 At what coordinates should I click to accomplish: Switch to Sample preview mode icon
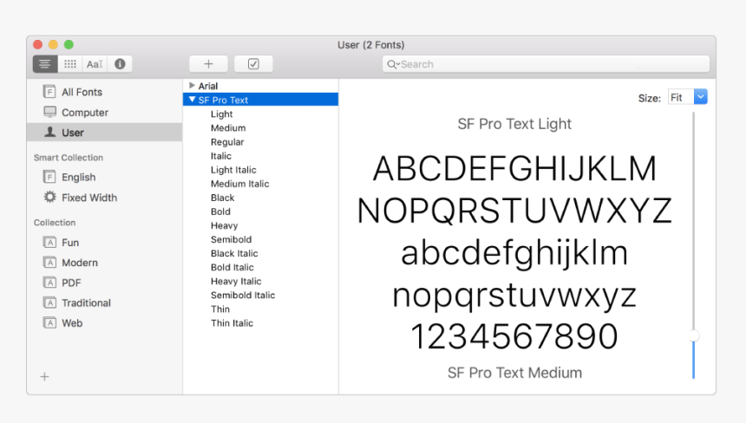point(45,63)
